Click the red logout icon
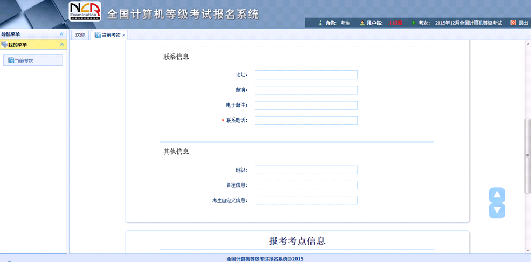This screenshot has height=262, width=532. tap(513, 23)
